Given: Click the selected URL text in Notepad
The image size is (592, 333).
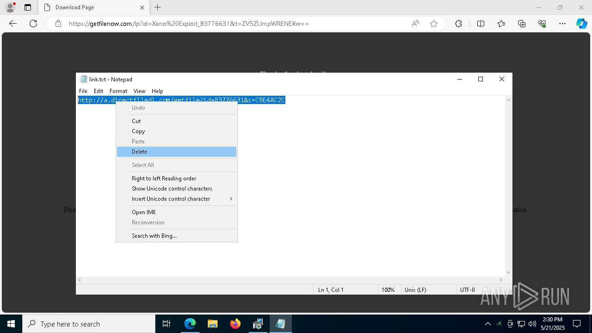Looking at the screenshot, I should click(181, 100).
